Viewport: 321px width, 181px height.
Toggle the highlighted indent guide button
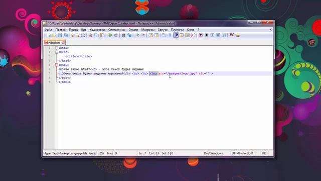pos(176,35)
